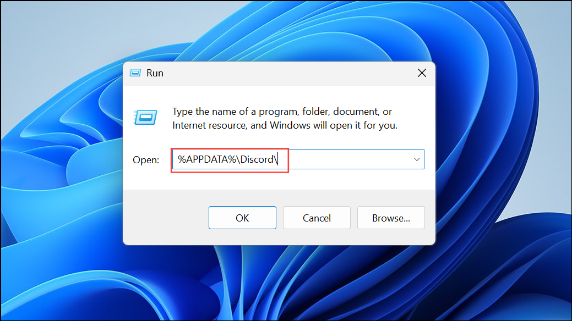Click the "Run" title text
This screenshot has width=572, height=321.
155,73
